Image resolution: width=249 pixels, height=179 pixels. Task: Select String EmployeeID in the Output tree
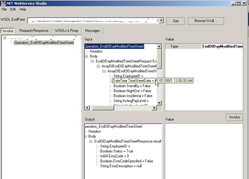(115, 146)
